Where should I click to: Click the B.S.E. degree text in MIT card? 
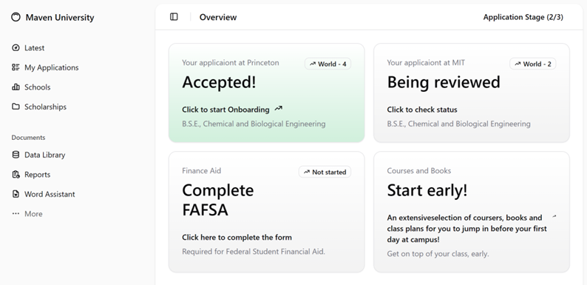click(458, 124)
